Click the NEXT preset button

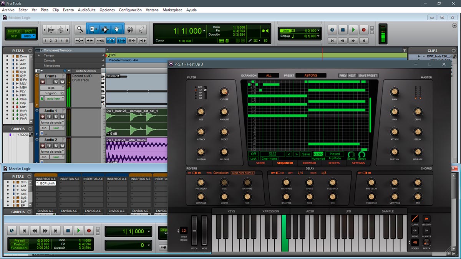coord(352,76)
